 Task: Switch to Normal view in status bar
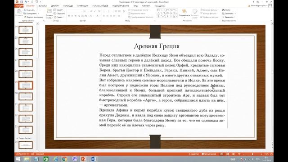(x=222, y=154)
